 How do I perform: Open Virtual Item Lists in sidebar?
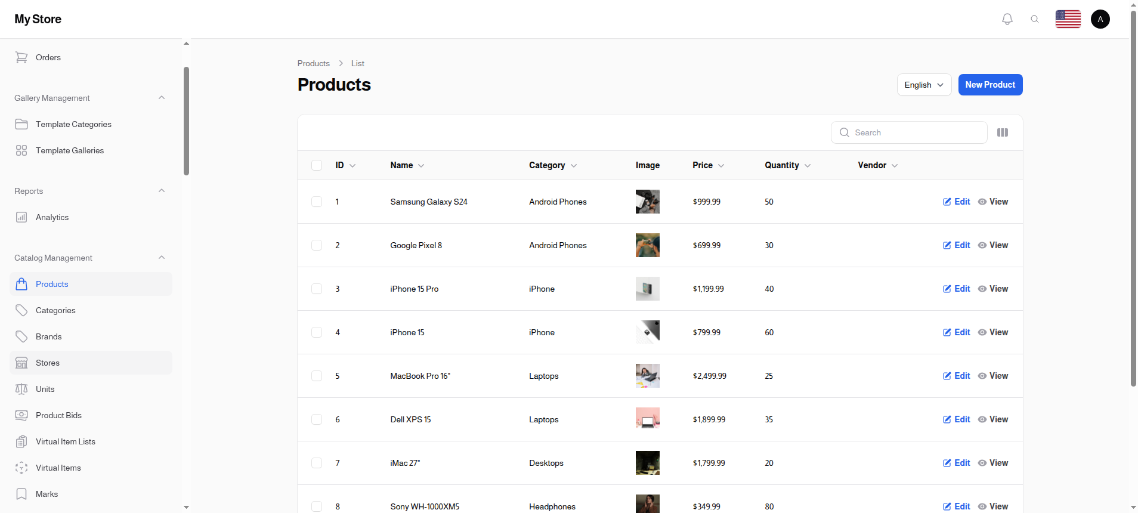click(x=91, y=441)
